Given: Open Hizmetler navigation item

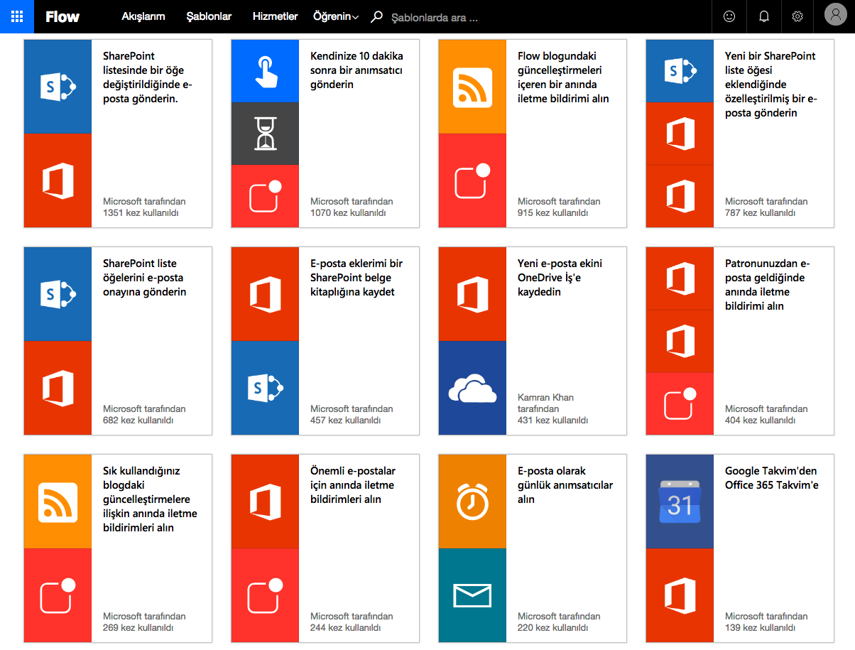Looking at the screenshot, I should (x=275, y=16).
